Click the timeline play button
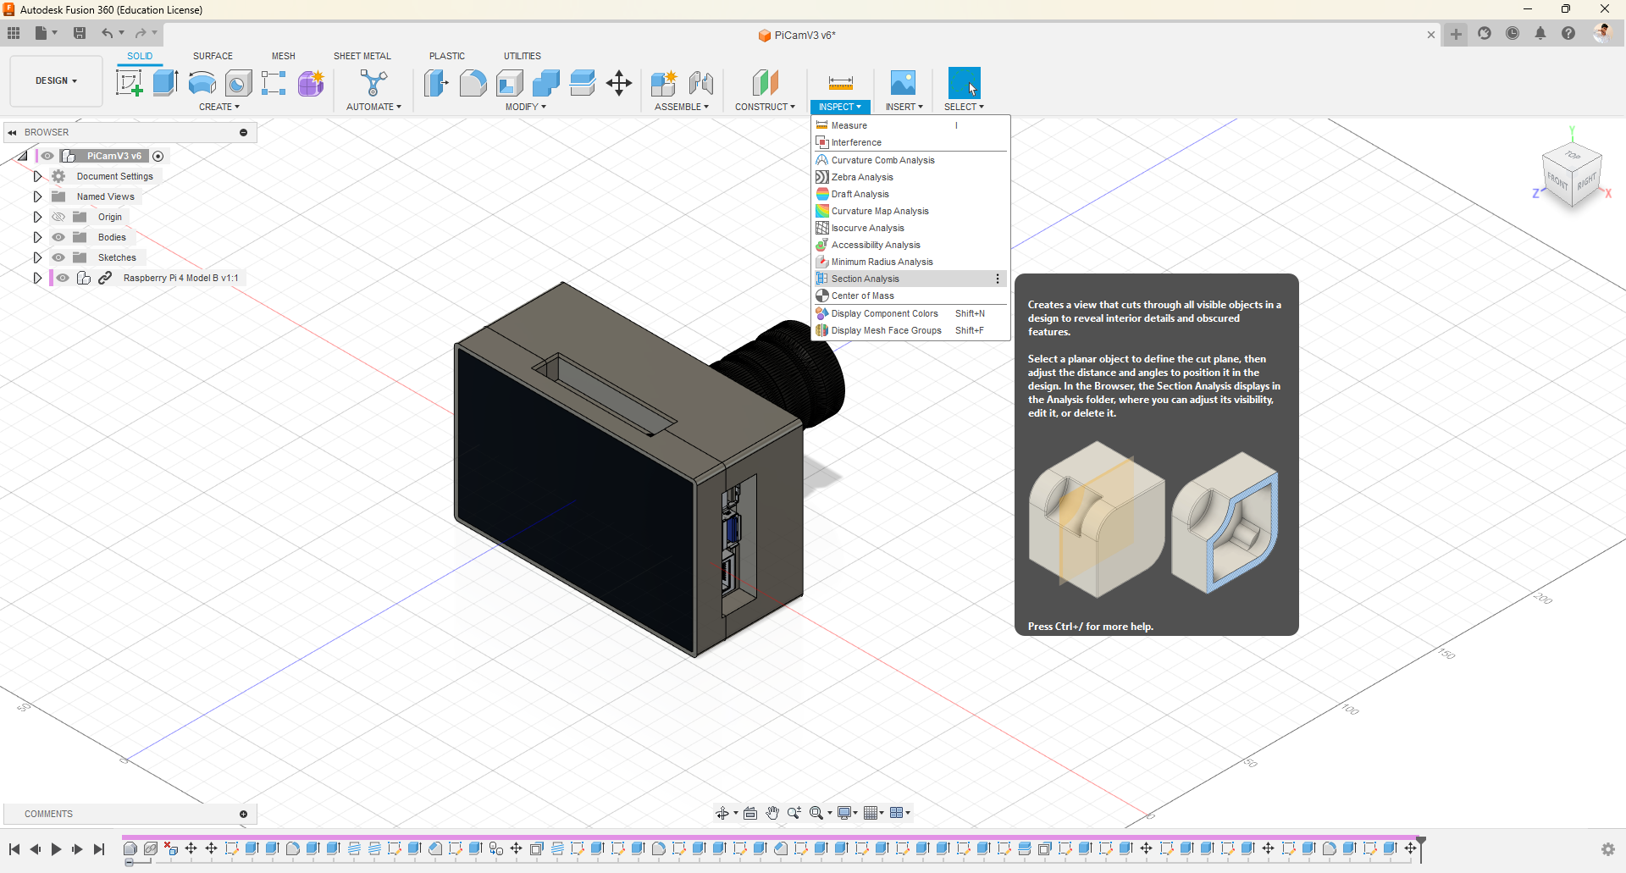This screenshot has height=873, width=1626. [x=56, y=849]
